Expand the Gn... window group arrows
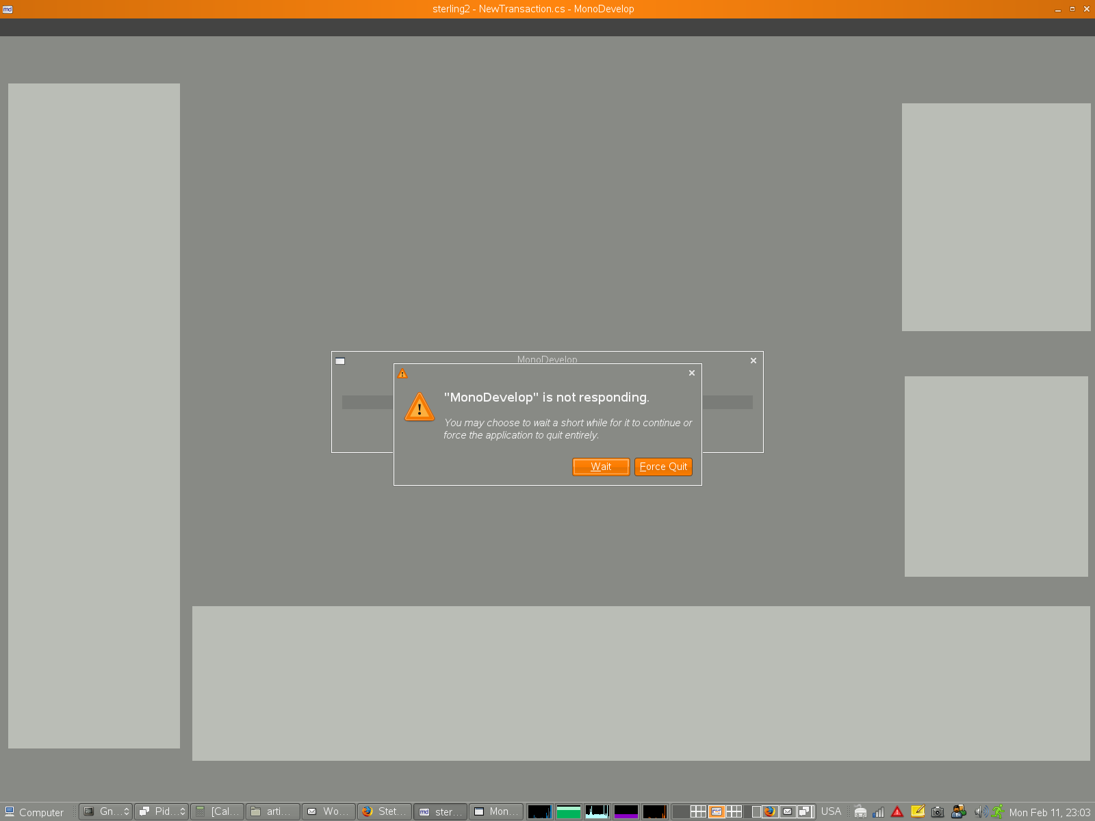The image size is (1095, 821). [x=127, y=811]
